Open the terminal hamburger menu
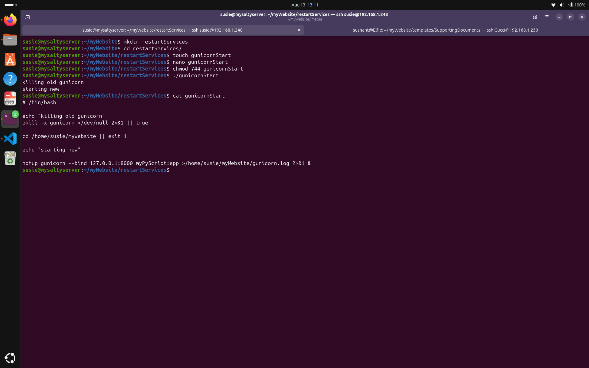This screenshot has width=589, height=368. pyautogui.click(x=547, y=17)
